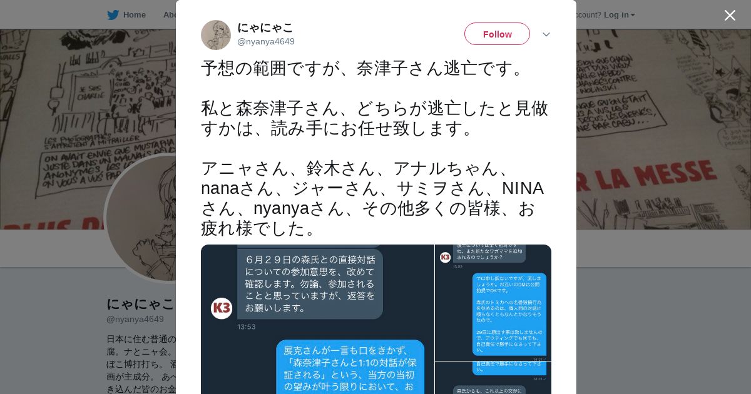
Task: Click the にゃにゃこ display name in tweet
Action: (265, 28)
